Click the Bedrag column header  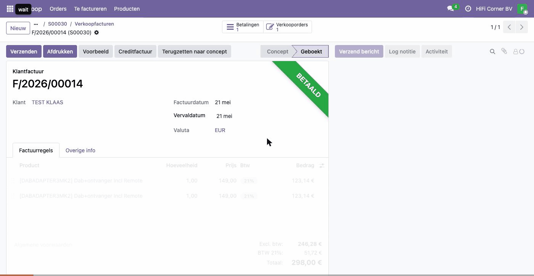(305, 165)
